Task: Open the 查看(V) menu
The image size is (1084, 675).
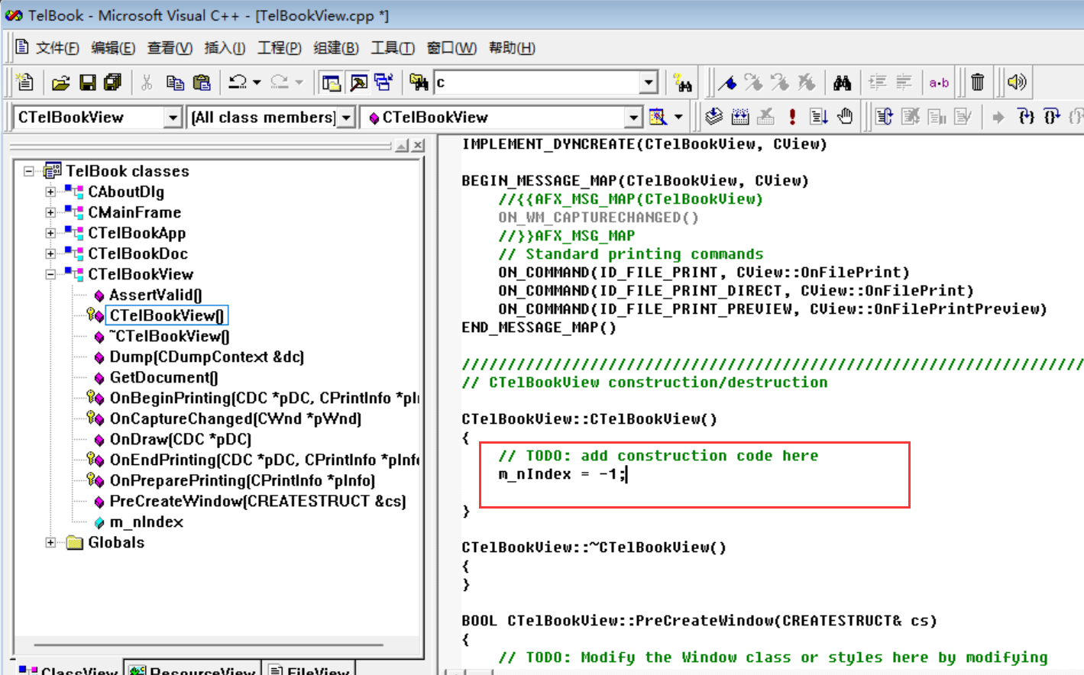Action: click(170, 48)
